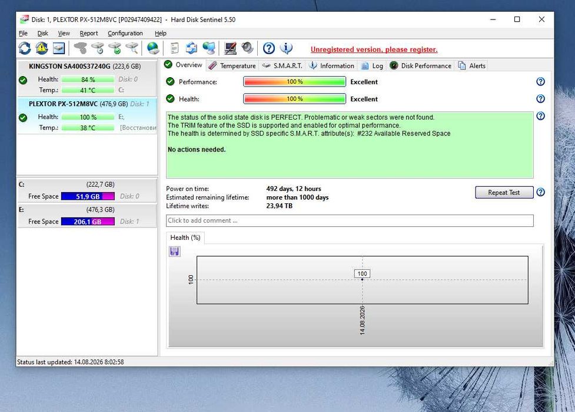Click the 100 data point on health graph

click(363, 279)
